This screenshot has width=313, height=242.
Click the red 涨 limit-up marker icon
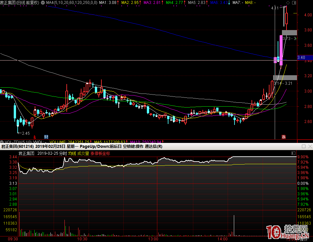coord(284,137)
